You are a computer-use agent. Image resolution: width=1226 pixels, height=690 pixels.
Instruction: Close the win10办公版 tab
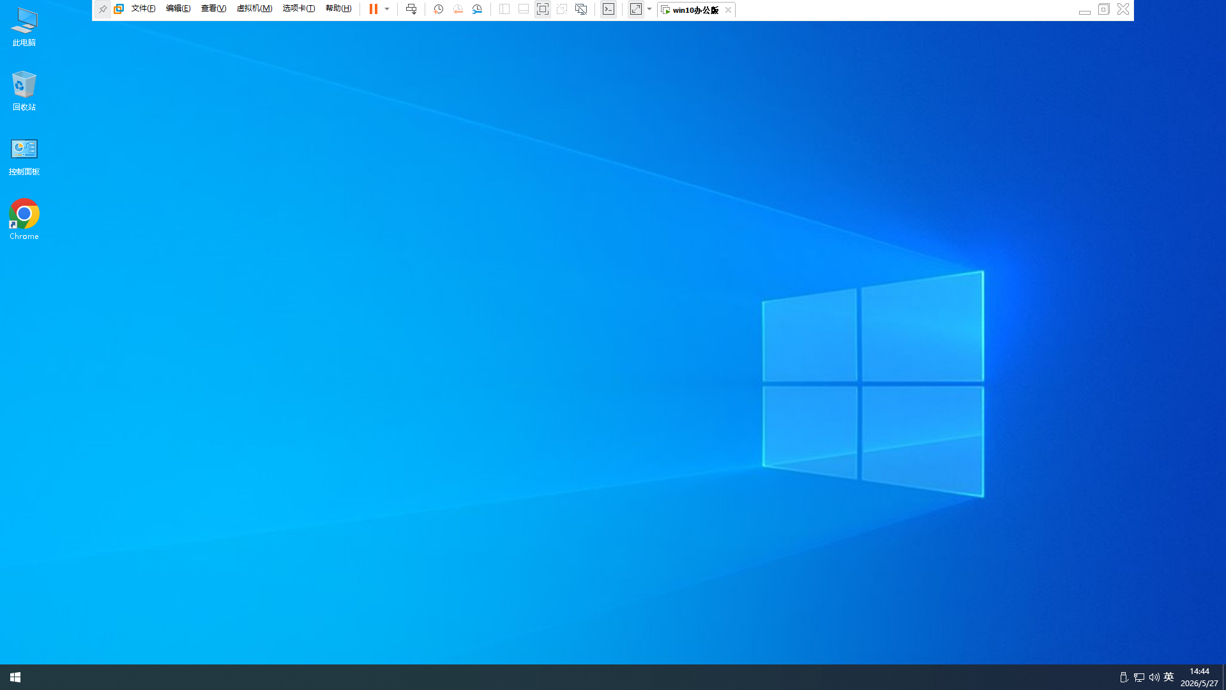[728, 10]
